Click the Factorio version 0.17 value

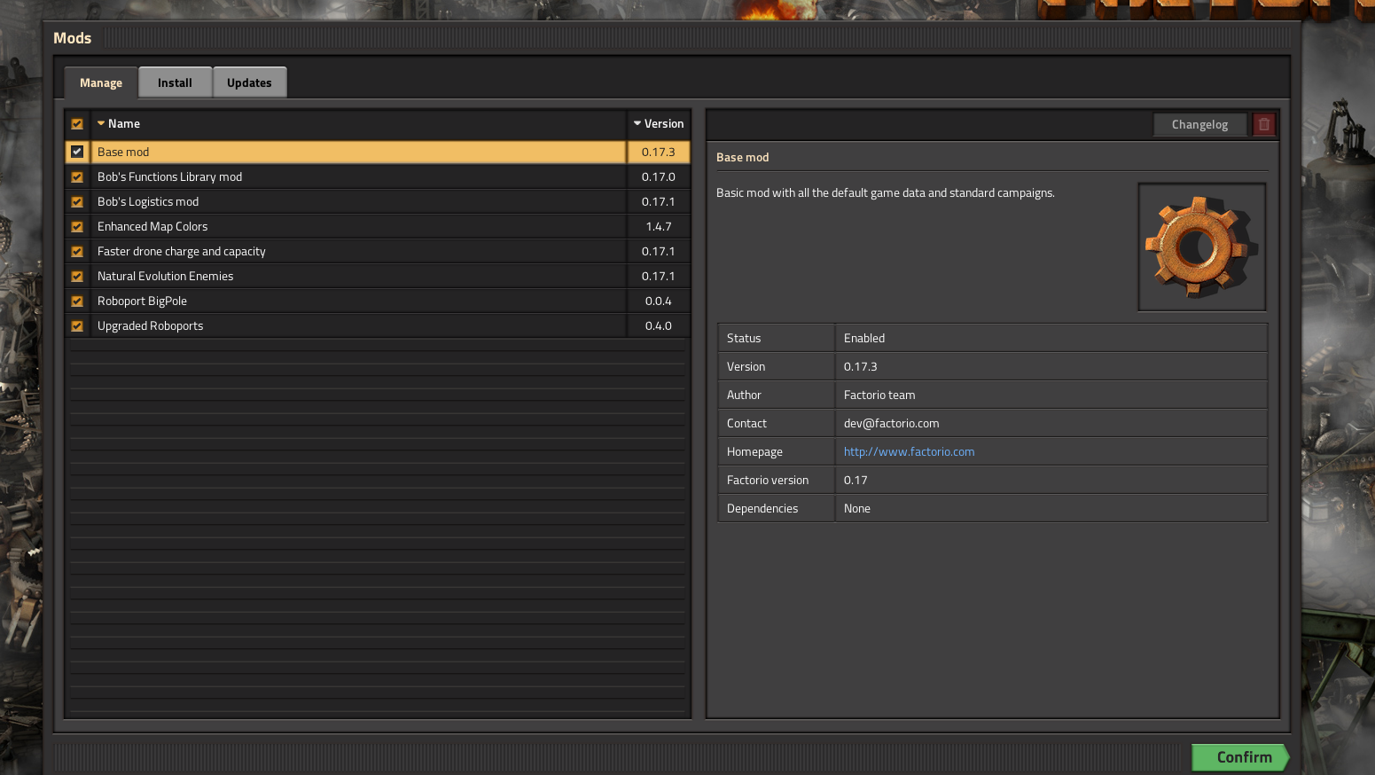click(855, 480)
